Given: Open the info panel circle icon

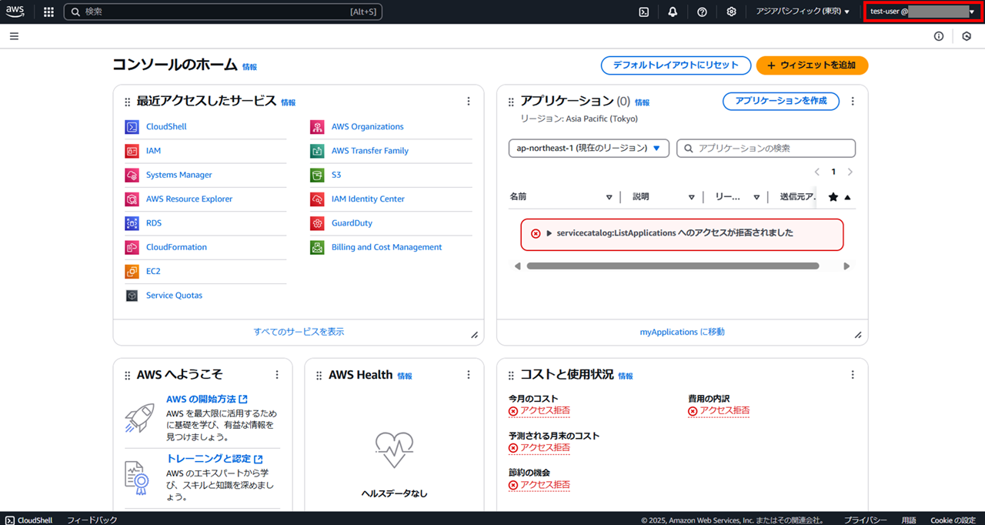Looking at the screenshot, I should (x=939, y=36).
